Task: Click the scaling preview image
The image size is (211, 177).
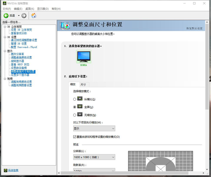Action: click(161, 161)
